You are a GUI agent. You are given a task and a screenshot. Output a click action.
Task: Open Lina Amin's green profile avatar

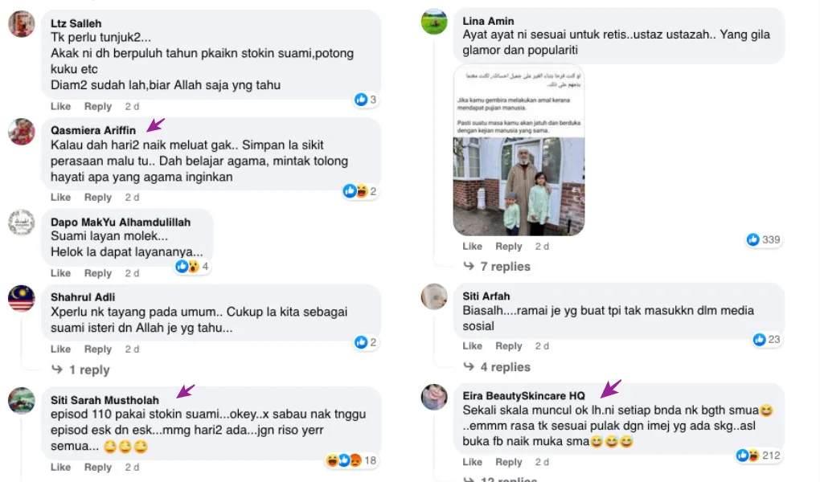(x=434, y=22)
